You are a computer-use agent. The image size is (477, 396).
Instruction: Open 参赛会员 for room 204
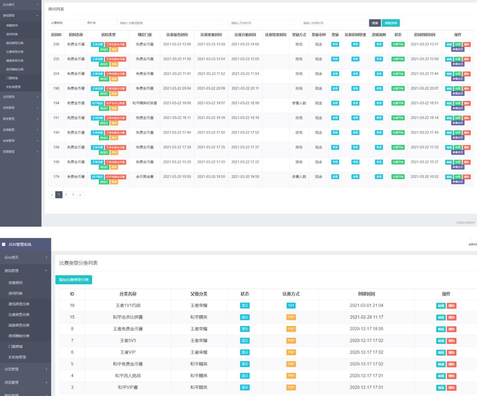[x=458, y=79]
